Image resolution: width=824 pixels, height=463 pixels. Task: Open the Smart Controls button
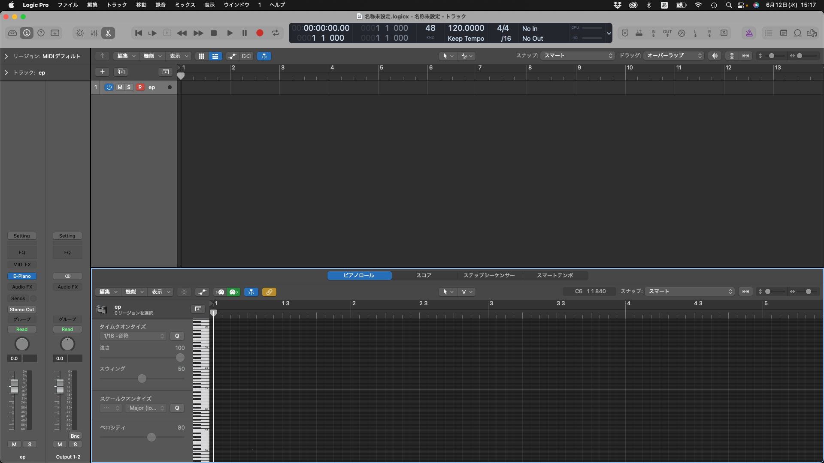[x=80, y=33]
